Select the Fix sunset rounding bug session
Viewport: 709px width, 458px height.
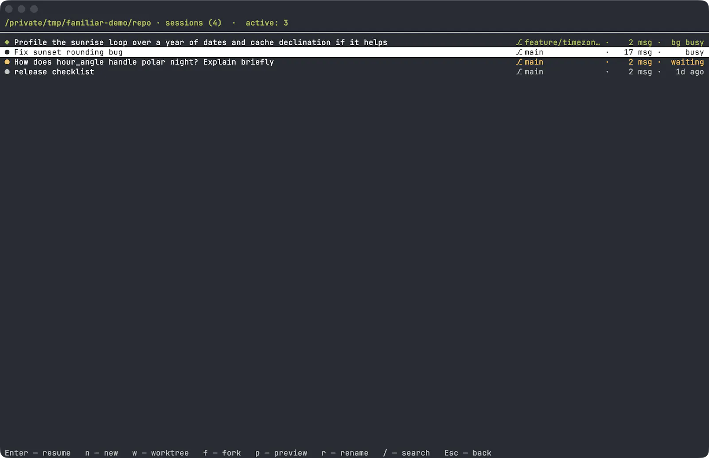point(354,52)
